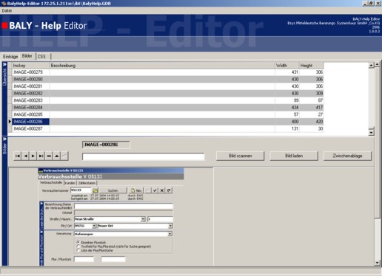
Task: Collapse the Übersicht side panel chevron
Action: [x=4, y=64]
